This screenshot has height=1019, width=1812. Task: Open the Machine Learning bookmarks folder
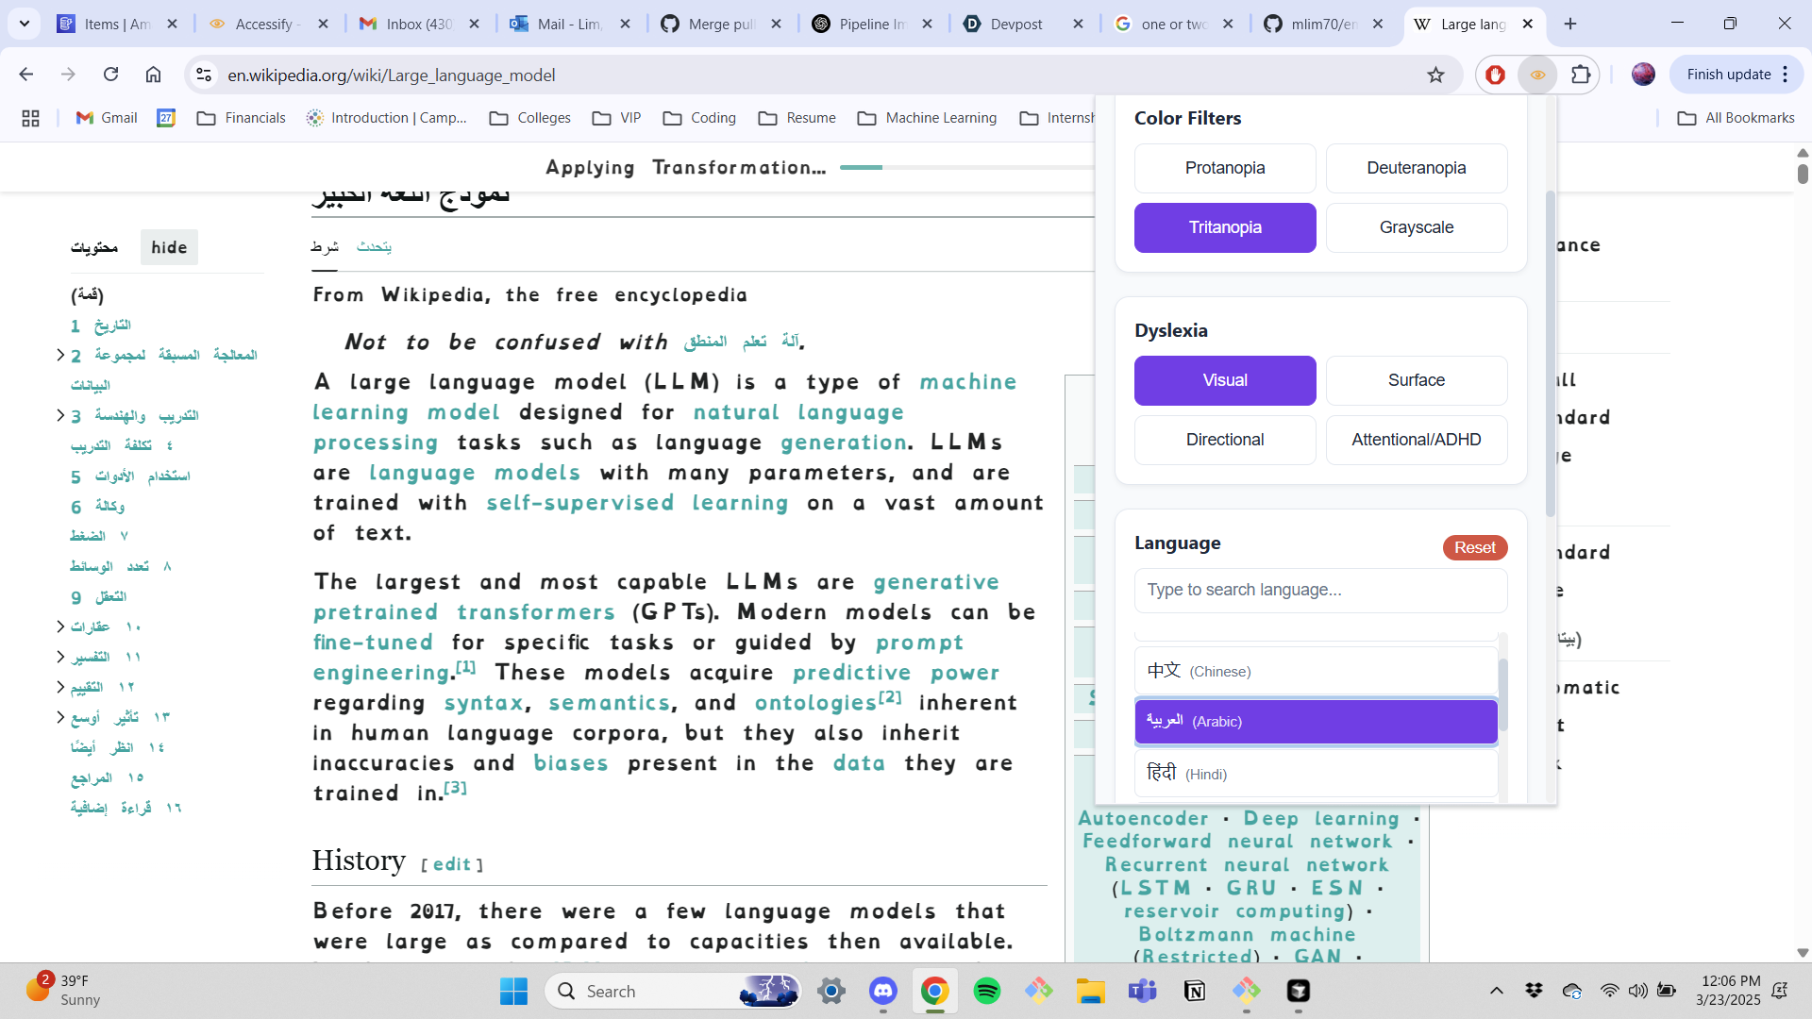pyautogui.click(x=927, y=118)
